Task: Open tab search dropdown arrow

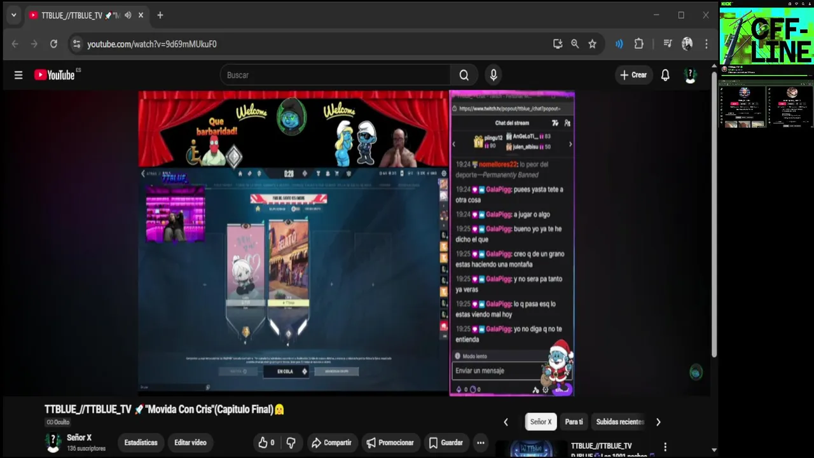Action: [13, 15]
